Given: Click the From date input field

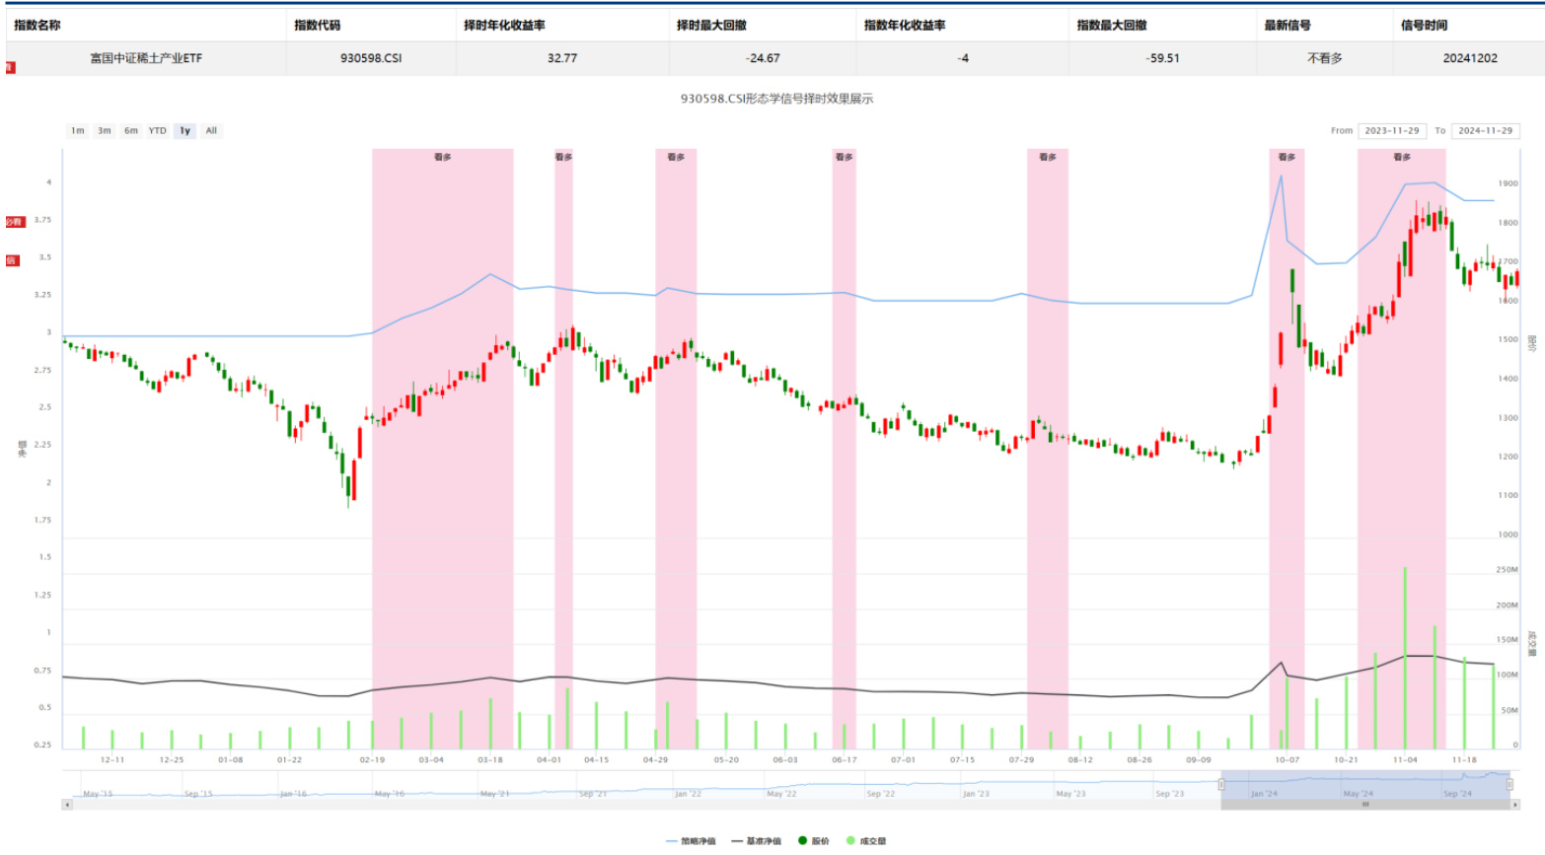Looking at the screenshot, I should [x=1391, y=130].
